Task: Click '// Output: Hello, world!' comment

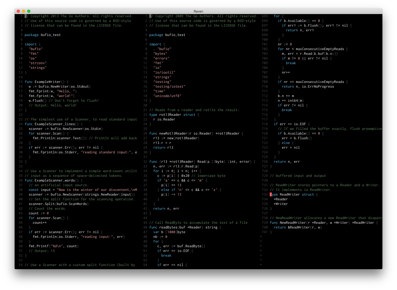Action: [53, 105]
